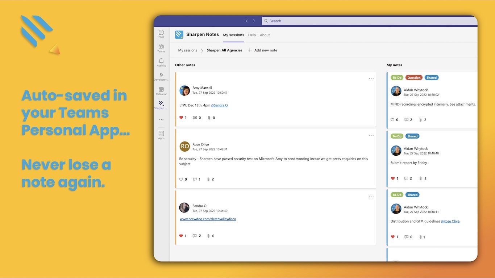The width and height of the screenshot is (495, 278).
Task: Select Sharpen app in sidebar
Action: click(161, 105)
